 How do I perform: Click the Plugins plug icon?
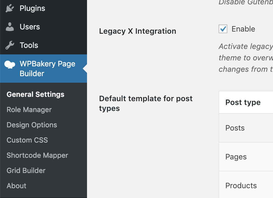10,8
